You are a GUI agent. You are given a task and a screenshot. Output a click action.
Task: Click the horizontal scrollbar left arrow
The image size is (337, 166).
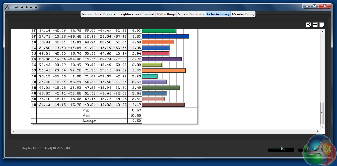[13, 132]
